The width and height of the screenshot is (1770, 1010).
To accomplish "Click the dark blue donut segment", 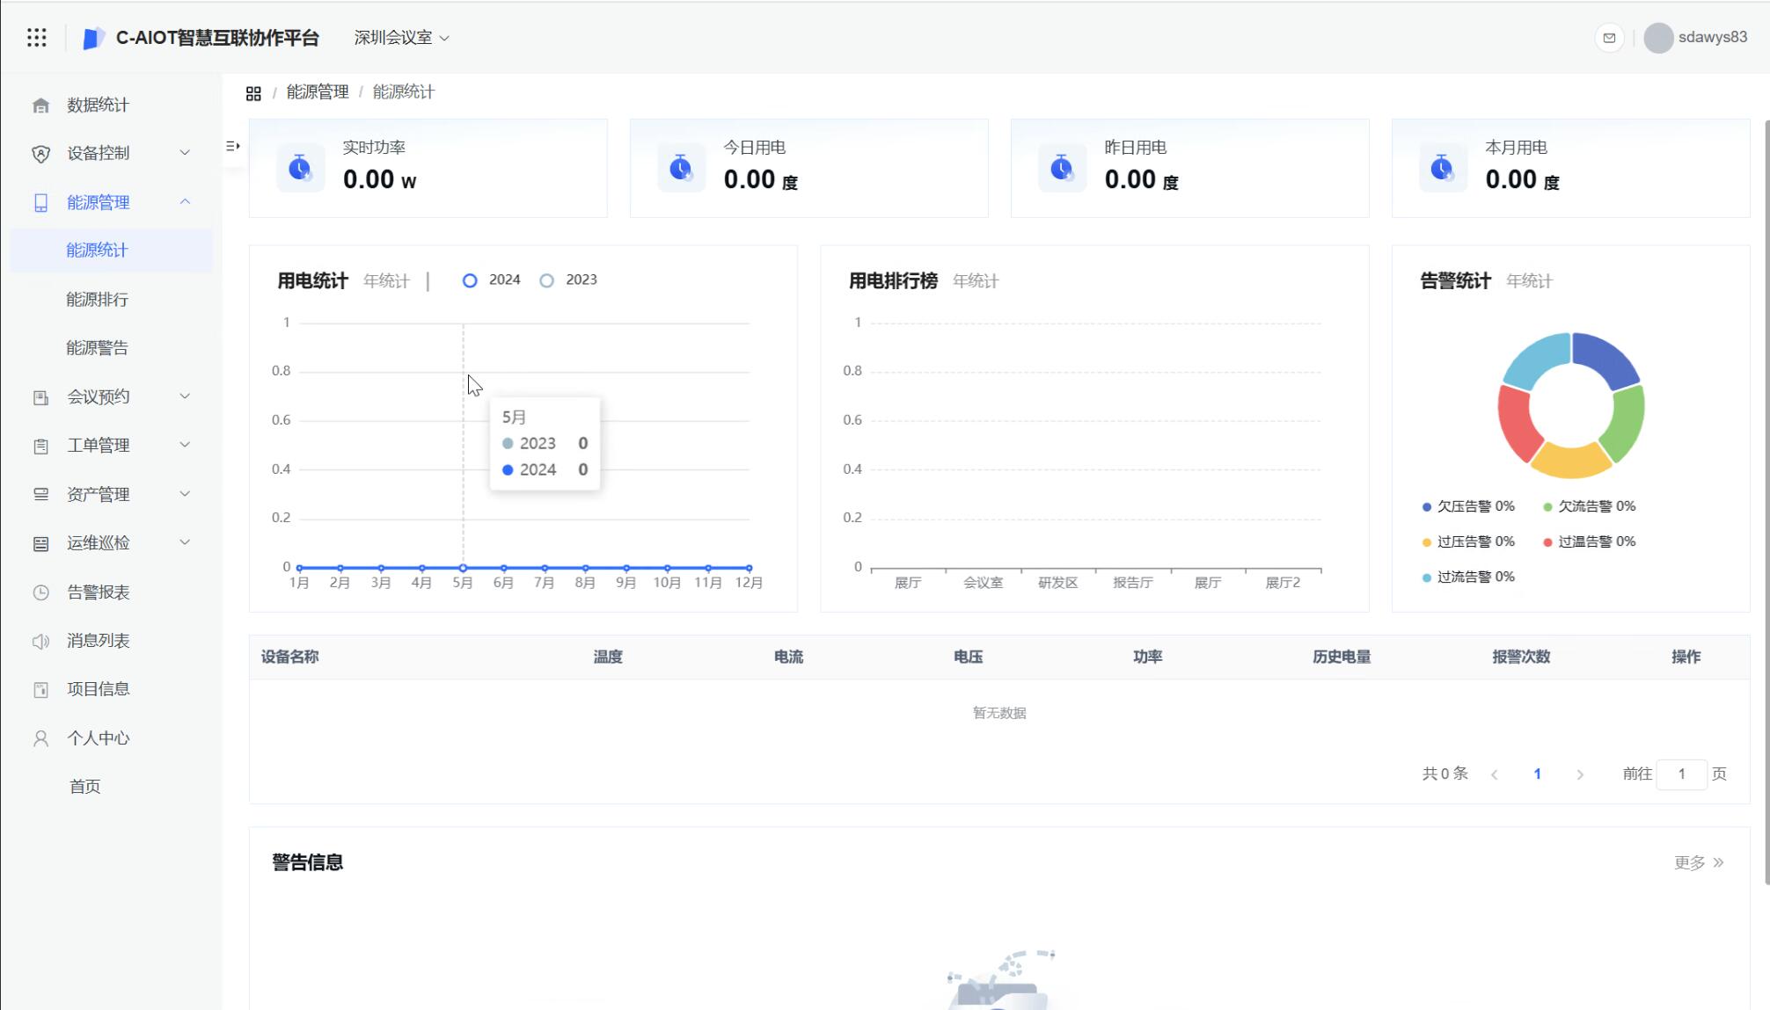I will point(1605,358).
